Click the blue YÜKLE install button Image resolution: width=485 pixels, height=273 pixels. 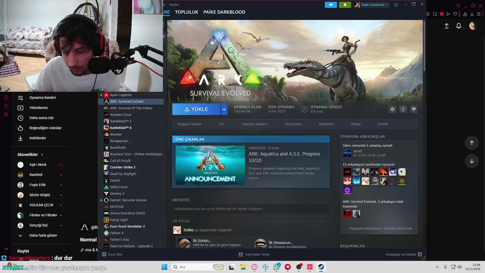tap(196, 109)
